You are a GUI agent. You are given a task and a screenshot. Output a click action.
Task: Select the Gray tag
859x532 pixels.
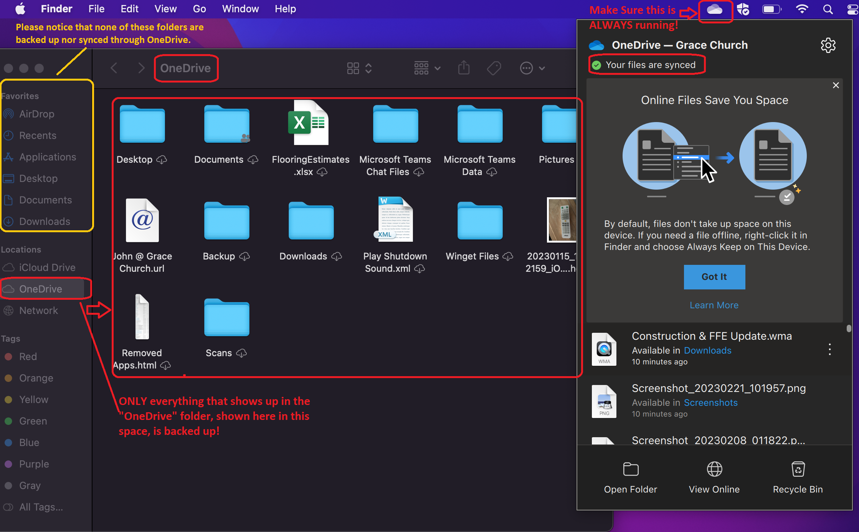click(x=30, y=486)
